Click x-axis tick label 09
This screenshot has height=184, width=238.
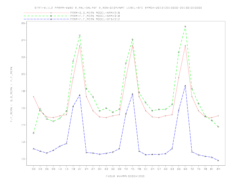point(53,169)
